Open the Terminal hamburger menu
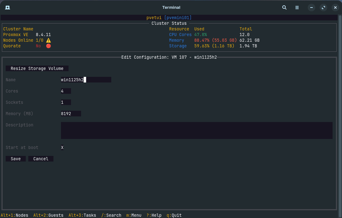The width and height of the screenshot is (342, 218). point(297,7)
